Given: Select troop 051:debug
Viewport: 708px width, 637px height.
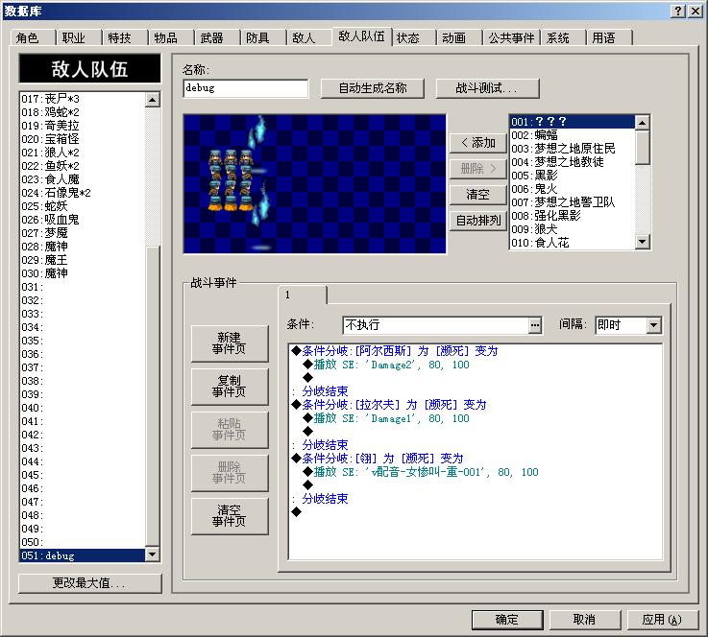Looking at the screenshot, I should tap(83, 555).
